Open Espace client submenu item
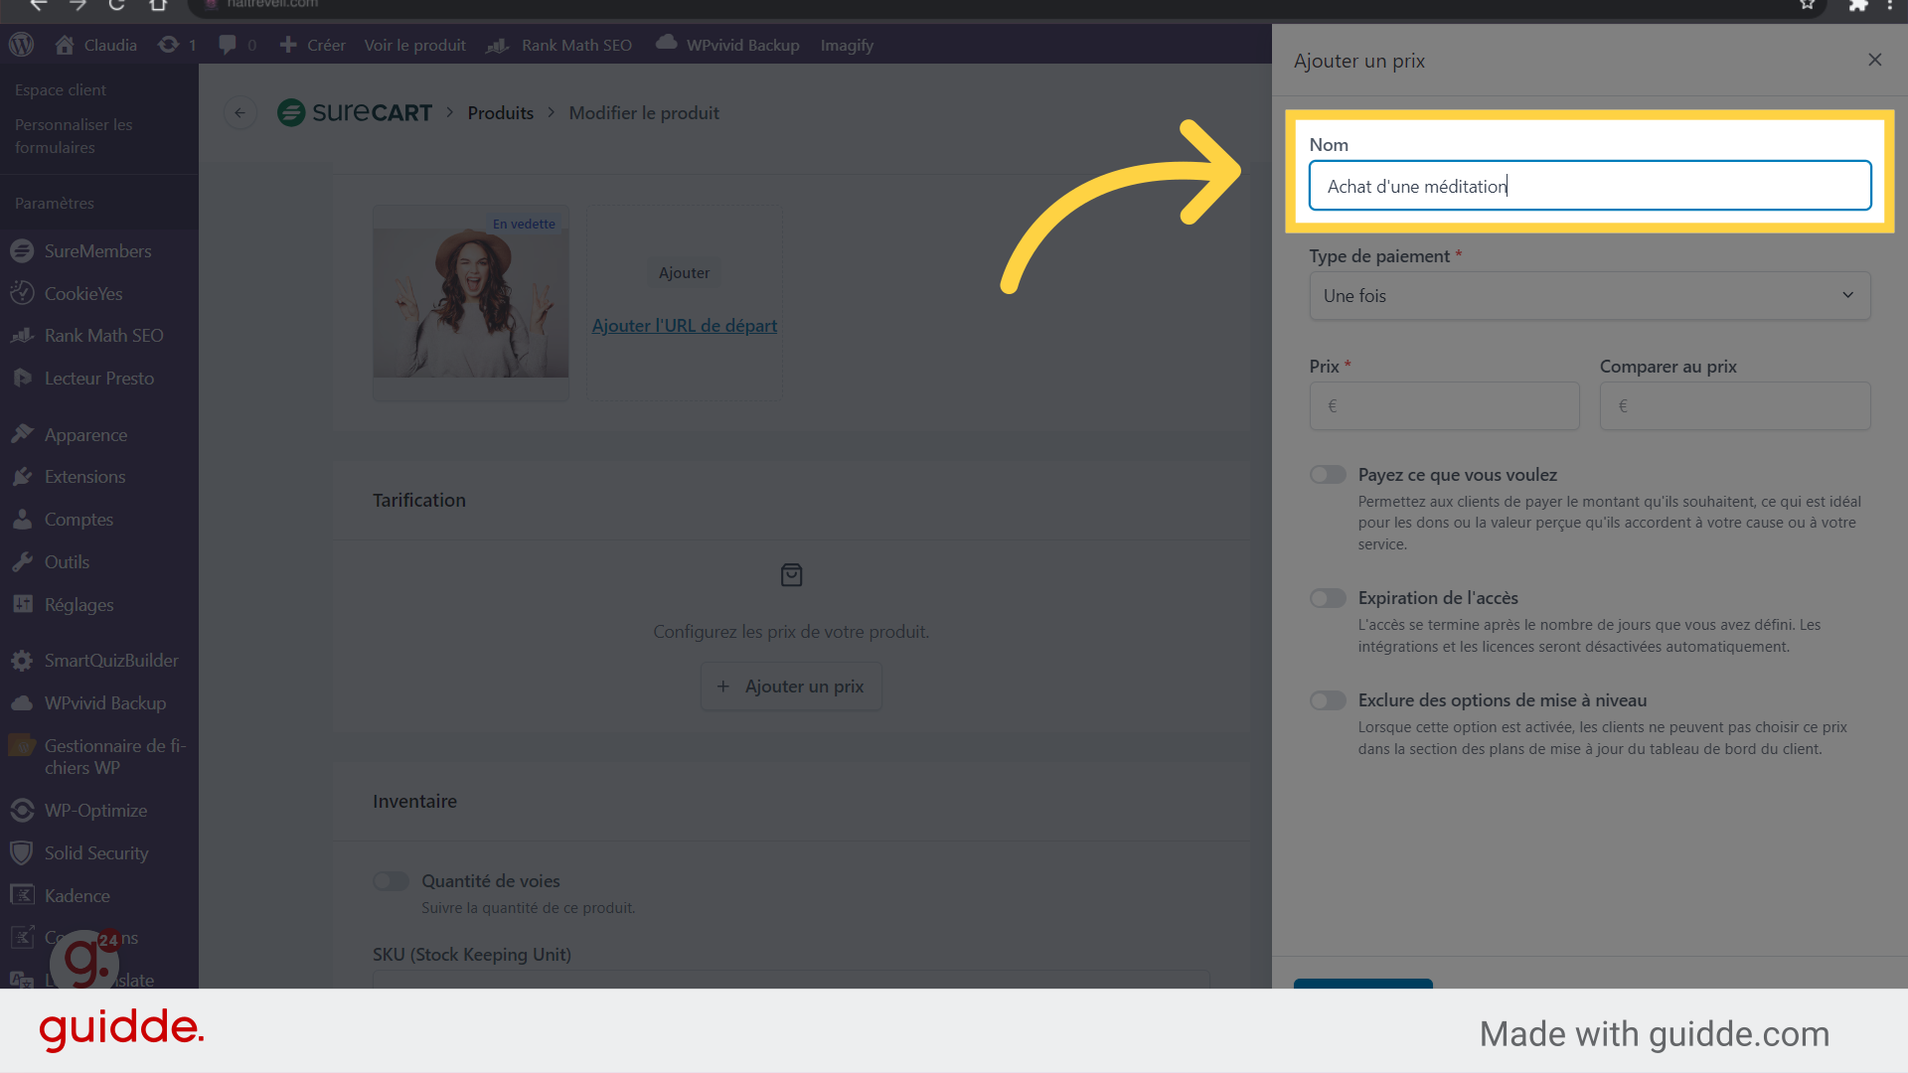Screen dimensions: 1908x1073 coord(61,89)
